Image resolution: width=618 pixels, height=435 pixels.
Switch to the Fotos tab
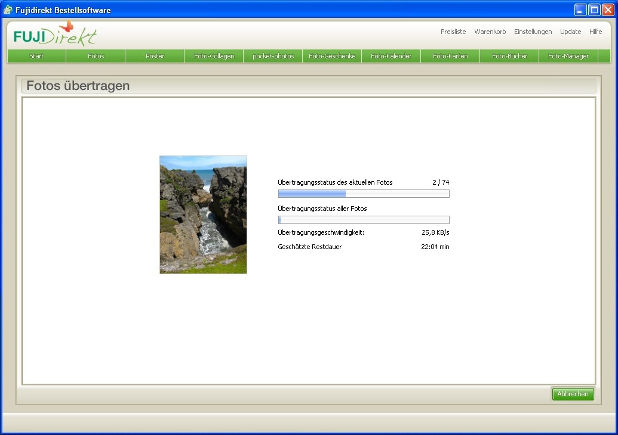96,56
